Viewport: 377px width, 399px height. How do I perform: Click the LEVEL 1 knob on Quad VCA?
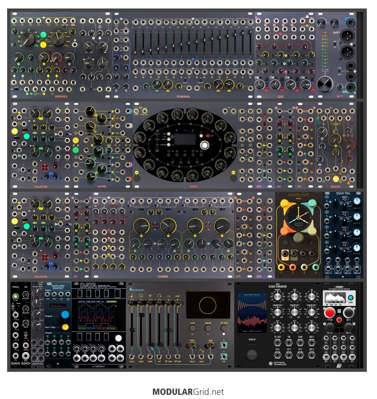click(x=357, y=201)
